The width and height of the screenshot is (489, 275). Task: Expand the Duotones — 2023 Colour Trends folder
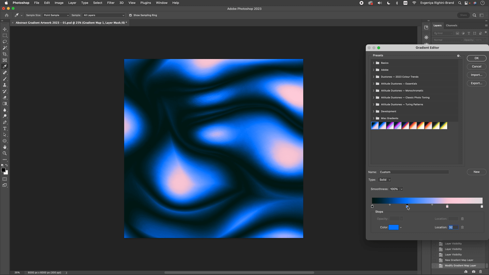373,77
